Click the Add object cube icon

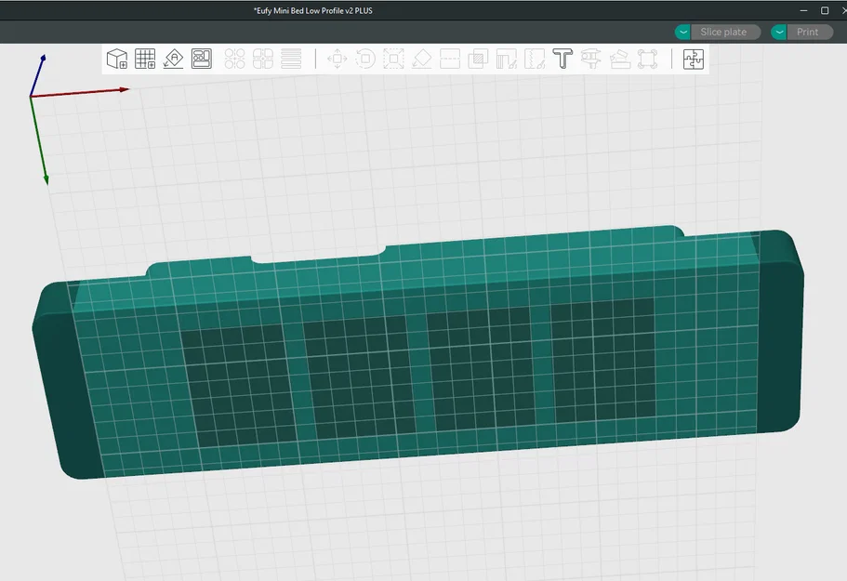116,59
